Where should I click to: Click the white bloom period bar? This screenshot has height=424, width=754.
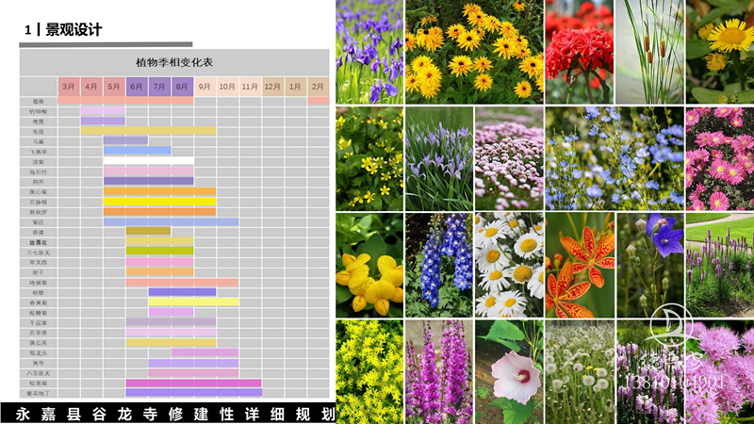point(148,161)
